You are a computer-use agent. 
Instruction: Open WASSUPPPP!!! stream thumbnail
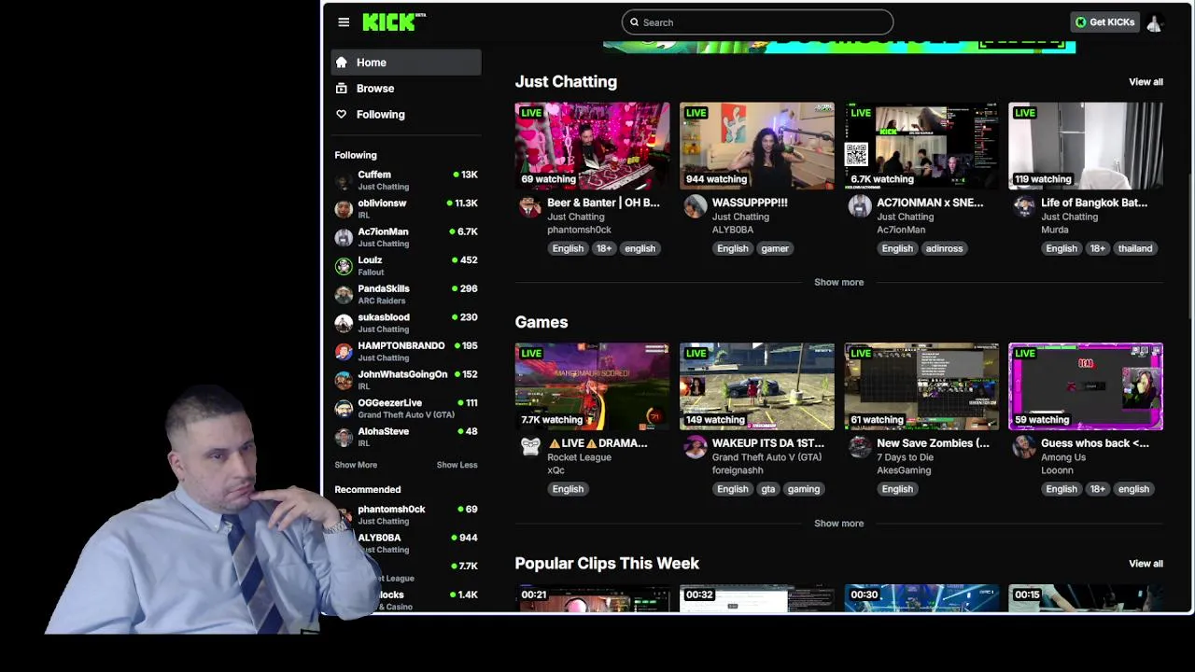(x=756, y=146)
